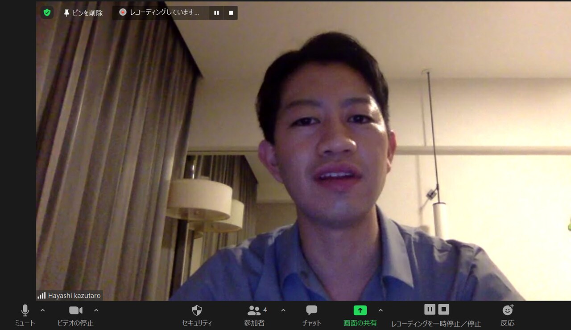Expand video options arrow beside ビデオの停止
The width and height of the screenshot is (571, 330).
pos(96,310)
